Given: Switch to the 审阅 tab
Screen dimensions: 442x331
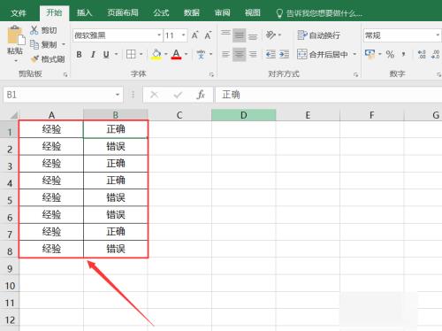Looking at the screenshot, I should pos(222,13).
